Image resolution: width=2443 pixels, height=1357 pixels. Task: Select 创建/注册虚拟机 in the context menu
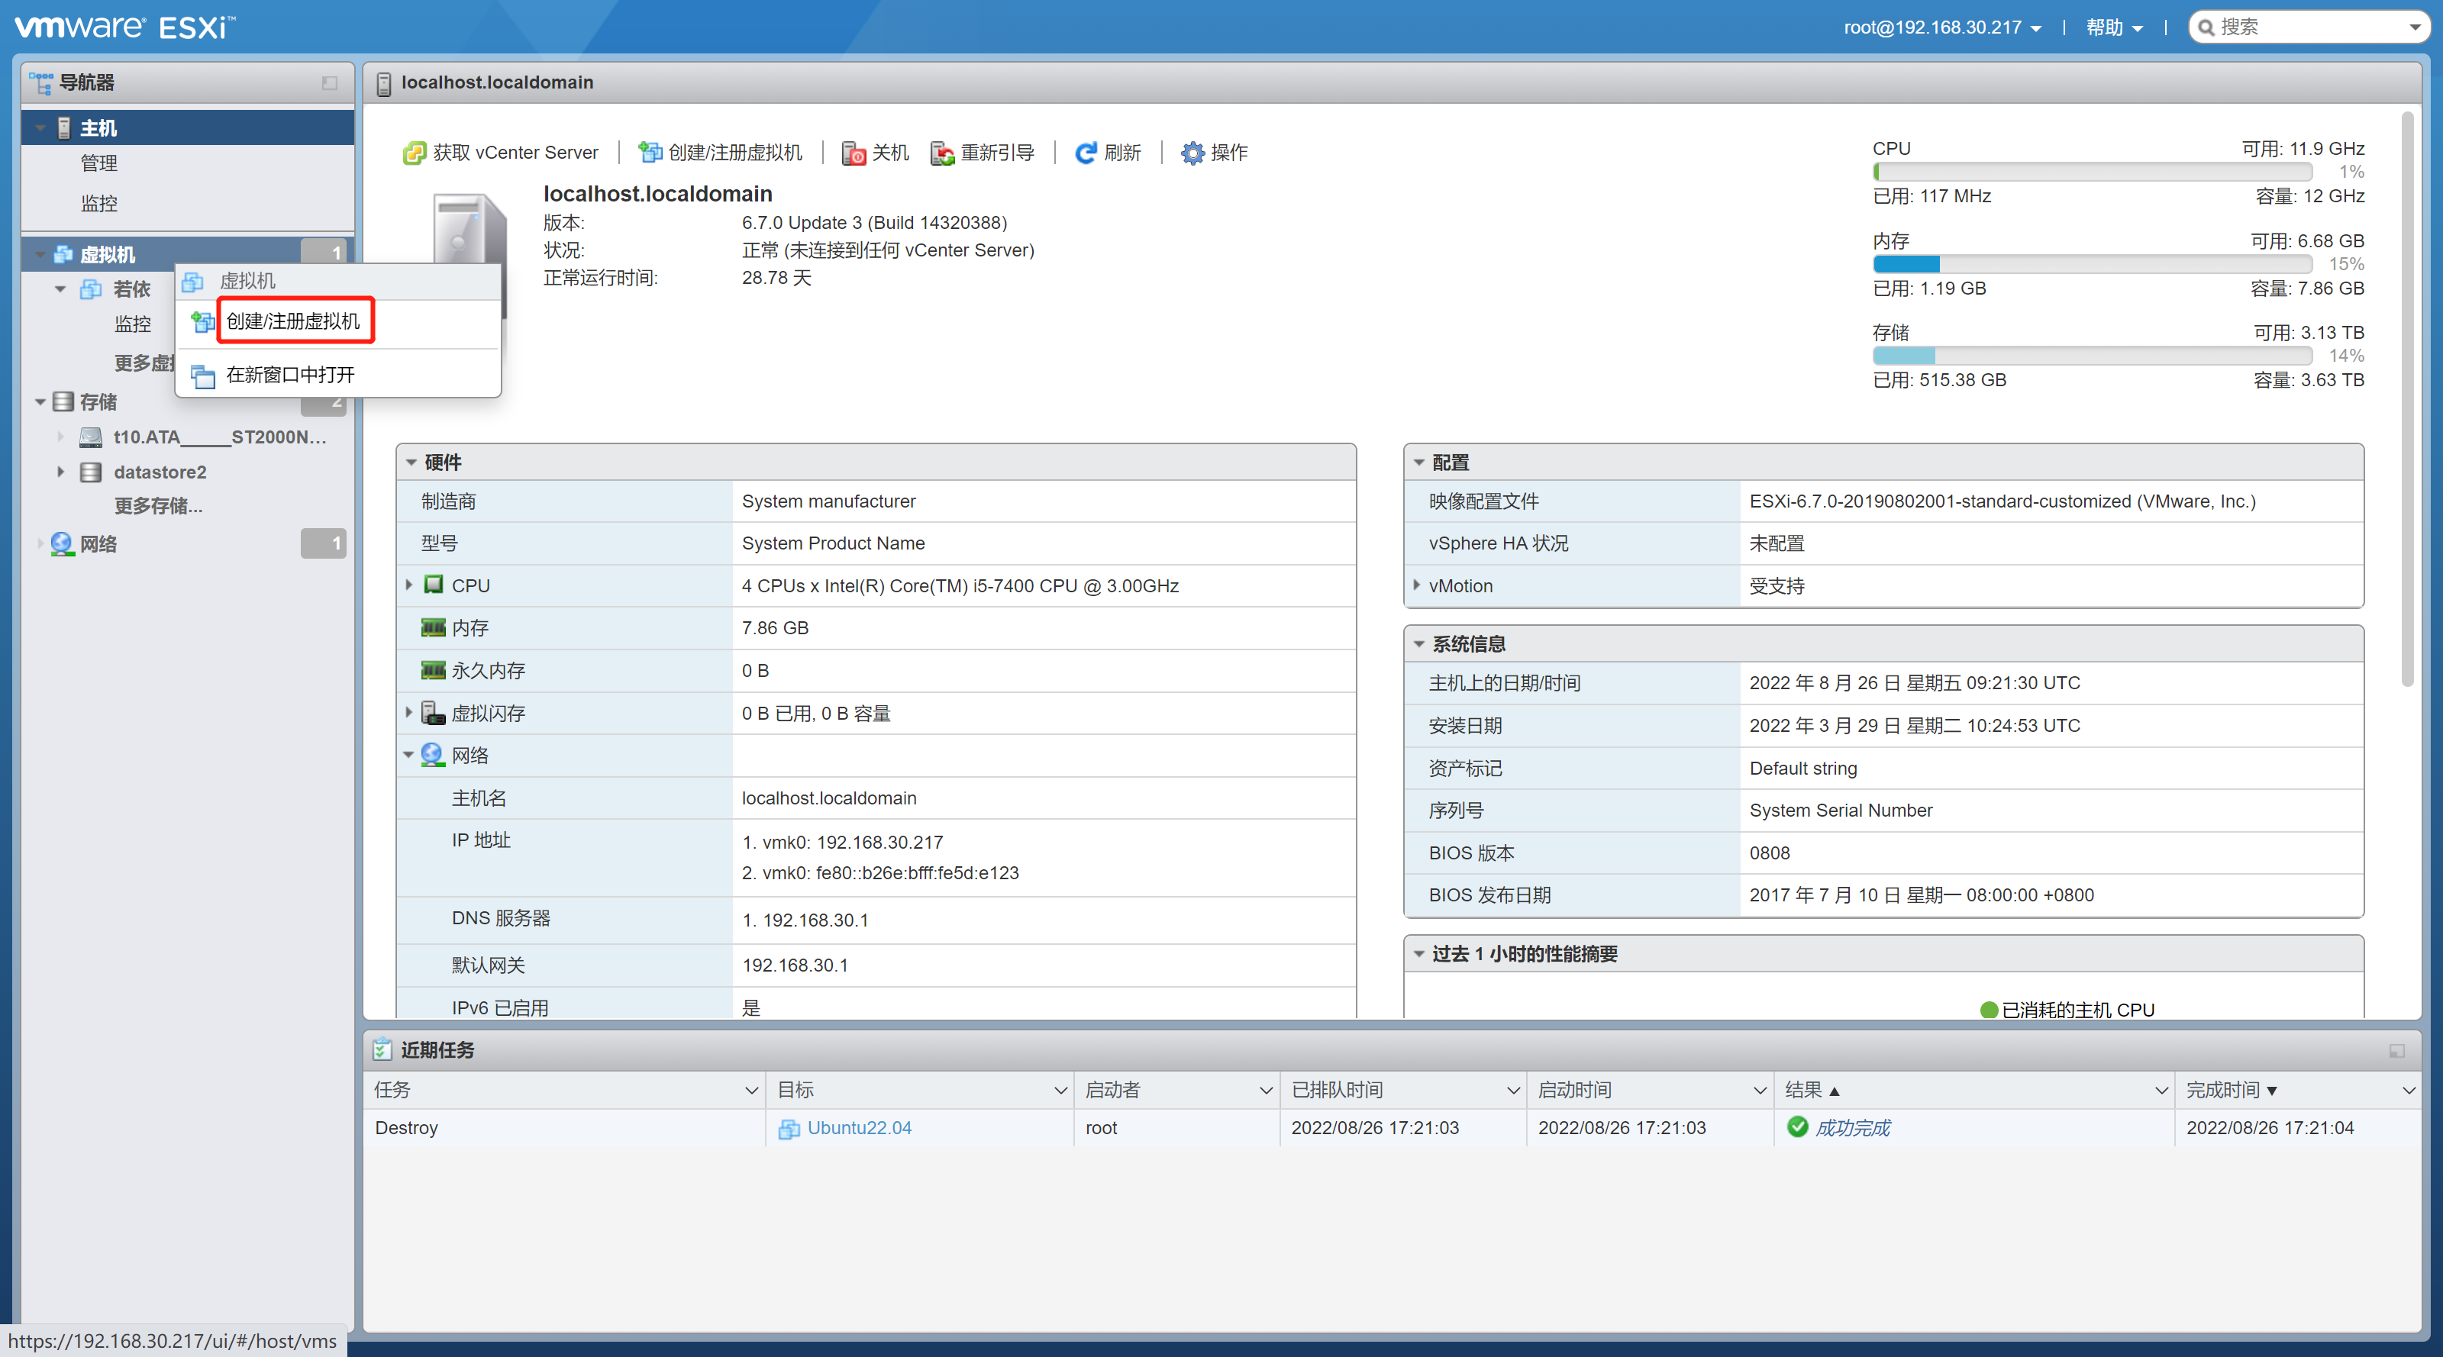[293, 321]
